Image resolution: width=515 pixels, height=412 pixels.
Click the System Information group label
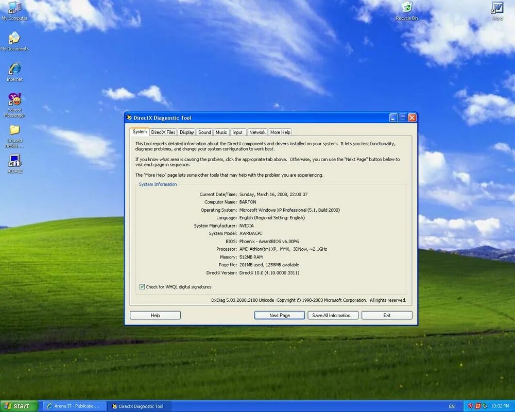[x=158, y=184]
